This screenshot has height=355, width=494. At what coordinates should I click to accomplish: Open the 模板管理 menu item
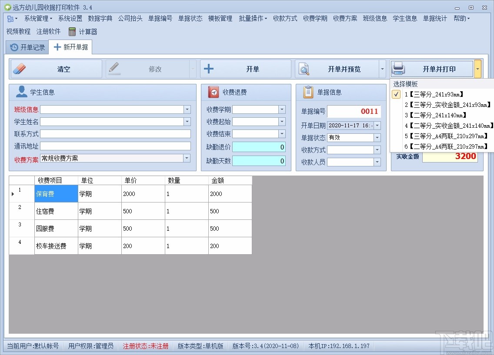coord(220,19)
